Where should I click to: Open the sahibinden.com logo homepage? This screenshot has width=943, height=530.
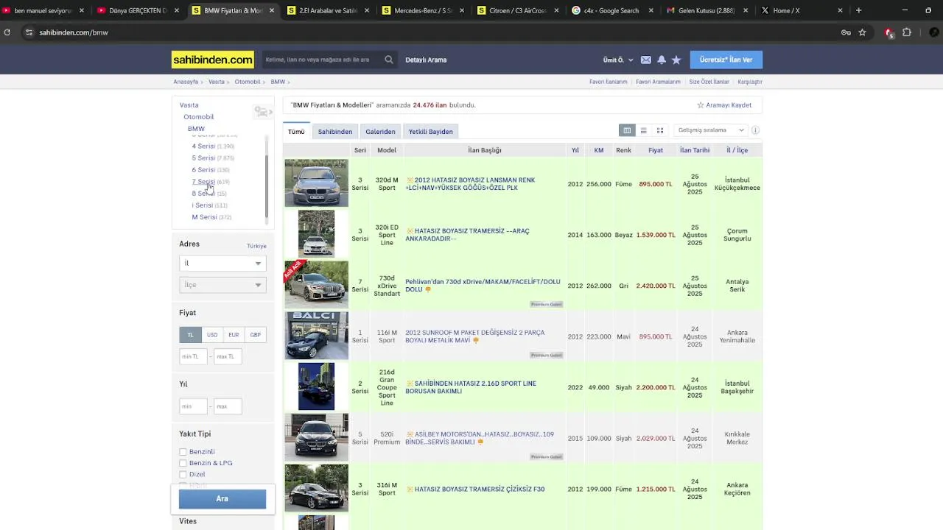[x=212, y=60]
